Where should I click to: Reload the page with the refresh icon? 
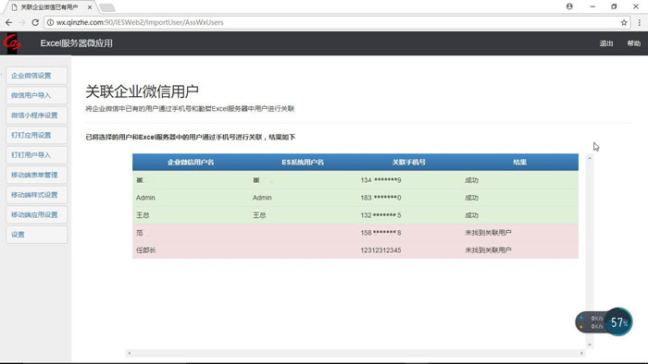(35, 23)
